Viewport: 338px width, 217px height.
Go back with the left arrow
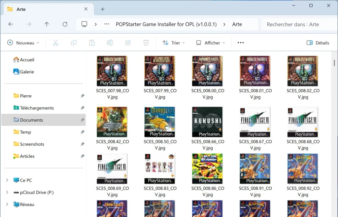[x=11, y=24]
